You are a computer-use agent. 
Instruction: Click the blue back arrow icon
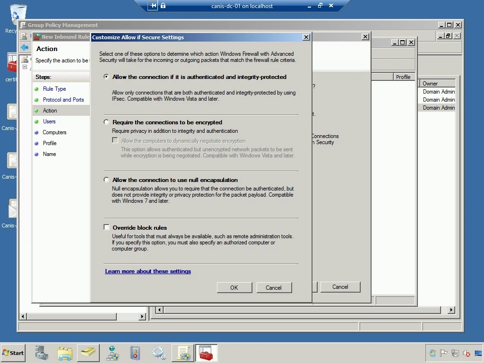[25, 47]
